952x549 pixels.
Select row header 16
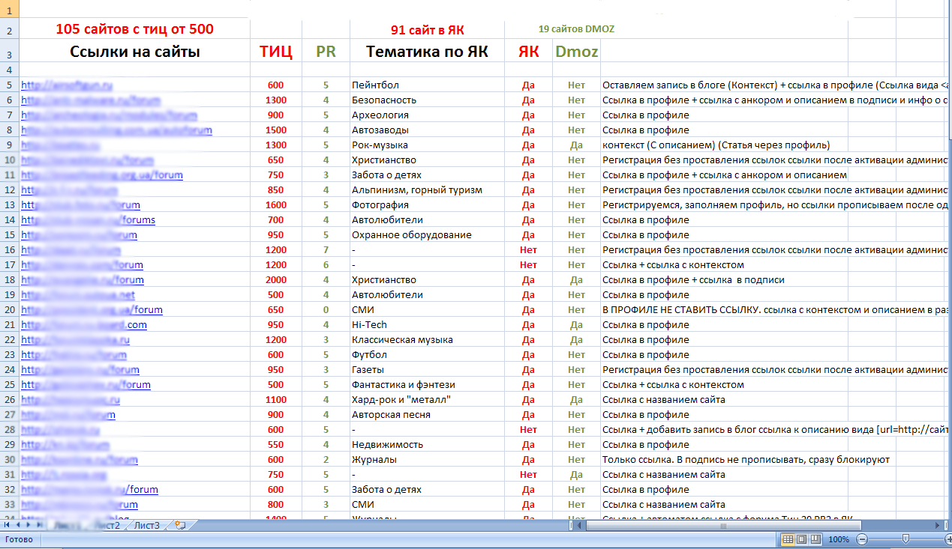[x=9, y=249]
